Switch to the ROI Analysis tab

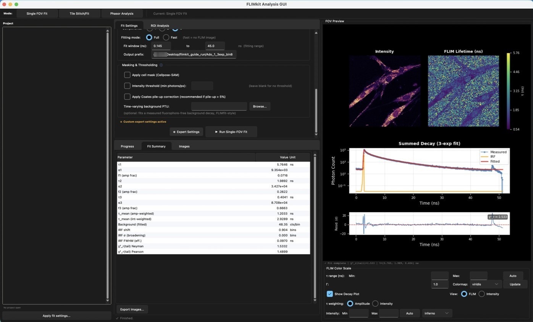(160, 26)
